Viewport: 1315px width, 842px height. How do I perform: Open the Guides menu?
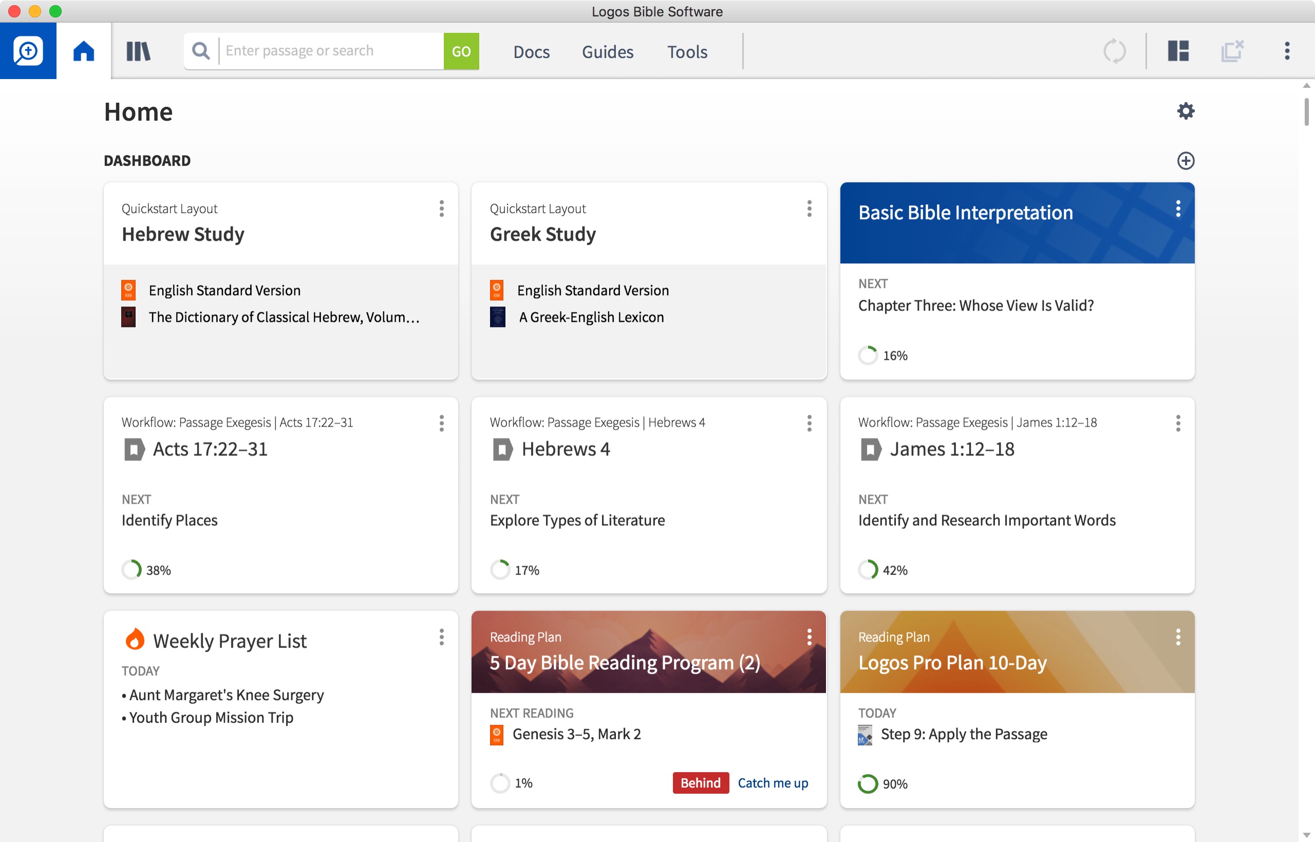click(x=607, y=52)
